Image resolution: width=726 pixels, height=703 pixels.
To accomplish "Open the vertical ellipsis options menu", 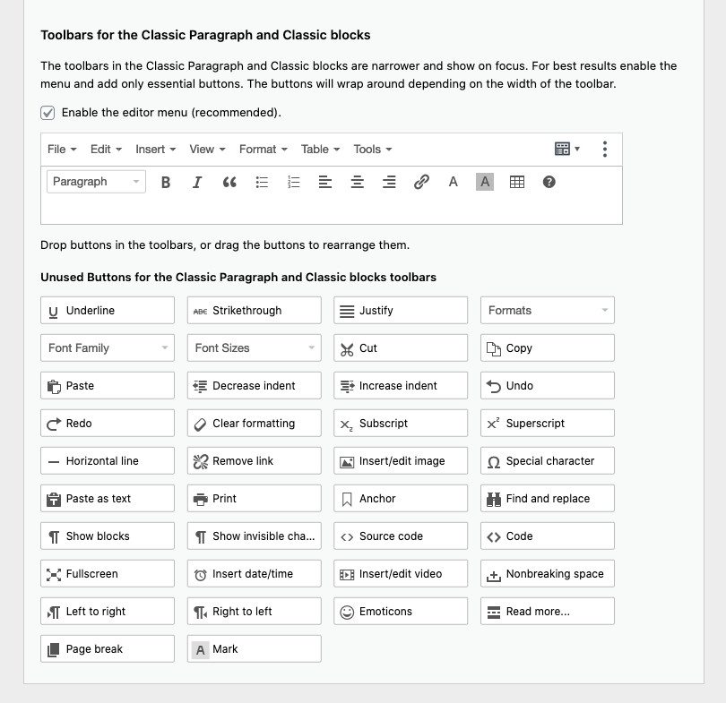I will click(x=605, y=149).
